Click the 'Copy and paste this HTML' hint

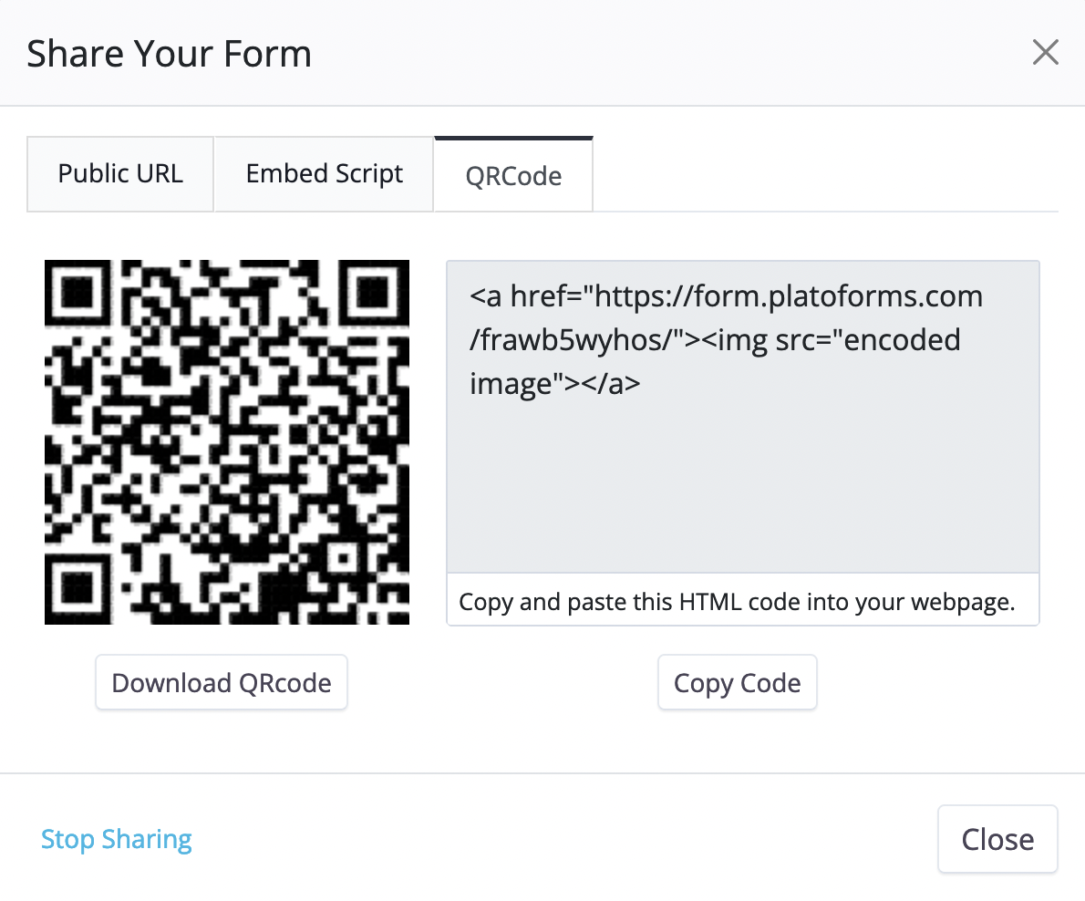[737, 602]
